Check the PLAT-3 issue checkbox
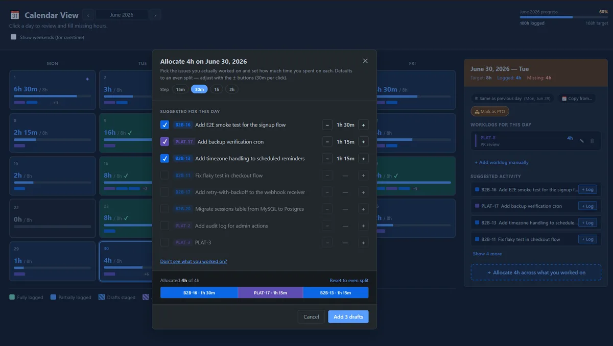 point(164,242)
